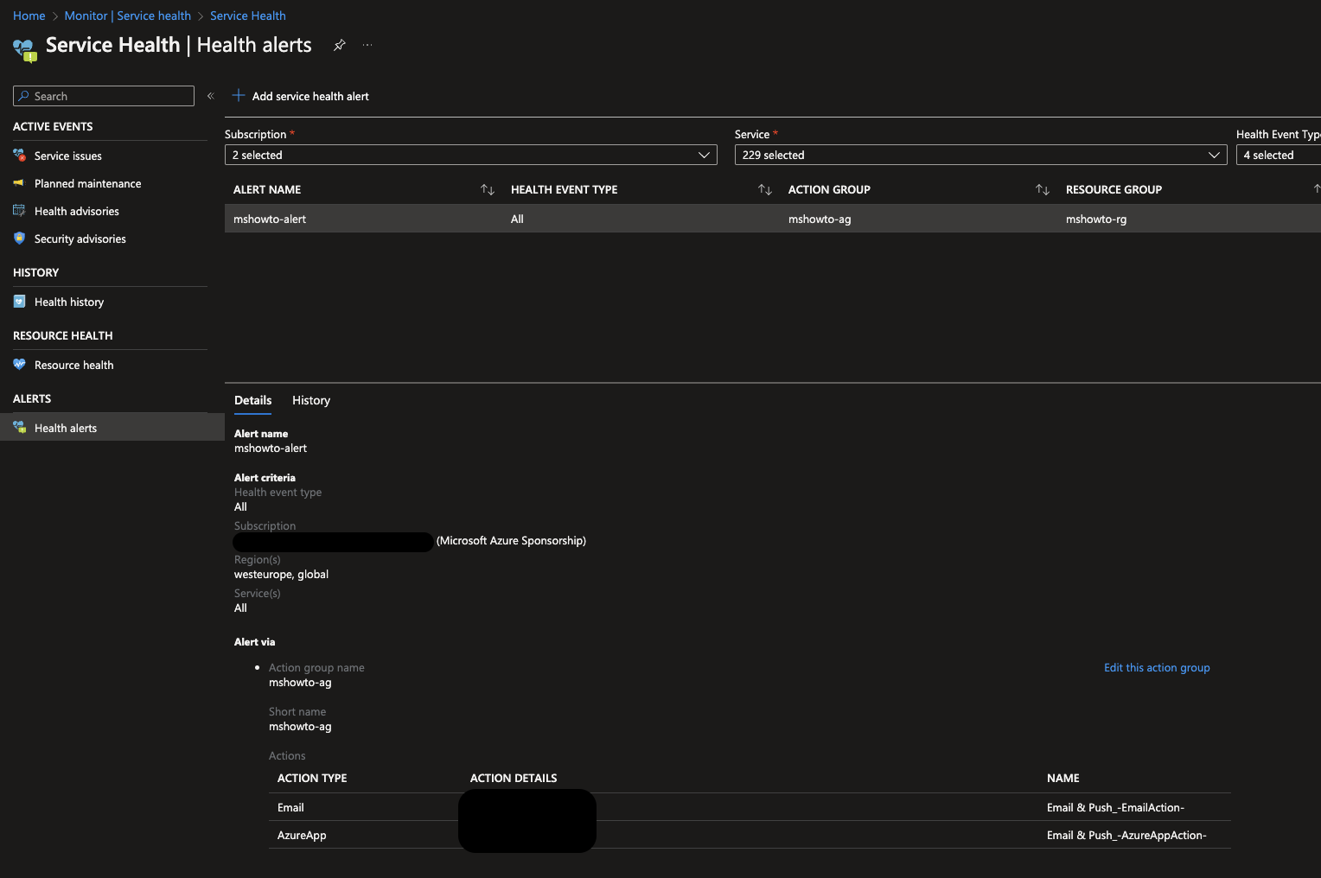1321x878 pixels.
Task: Focus the sidebar Search field
Action: pyautogui.click(x=104, y=96)
